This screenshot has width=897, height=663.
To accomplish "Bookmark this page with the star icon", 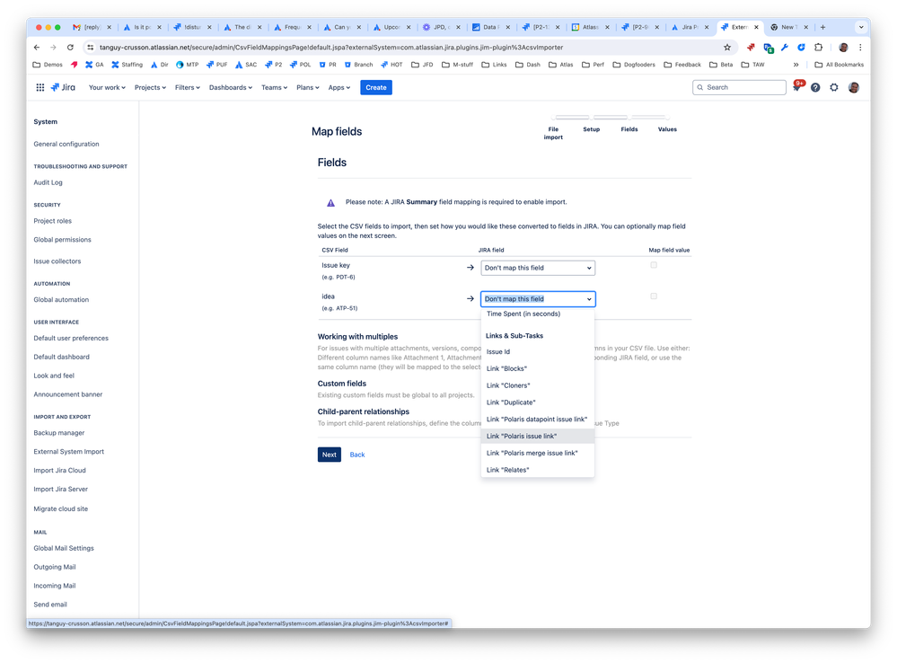I will (x=727, y=48).
